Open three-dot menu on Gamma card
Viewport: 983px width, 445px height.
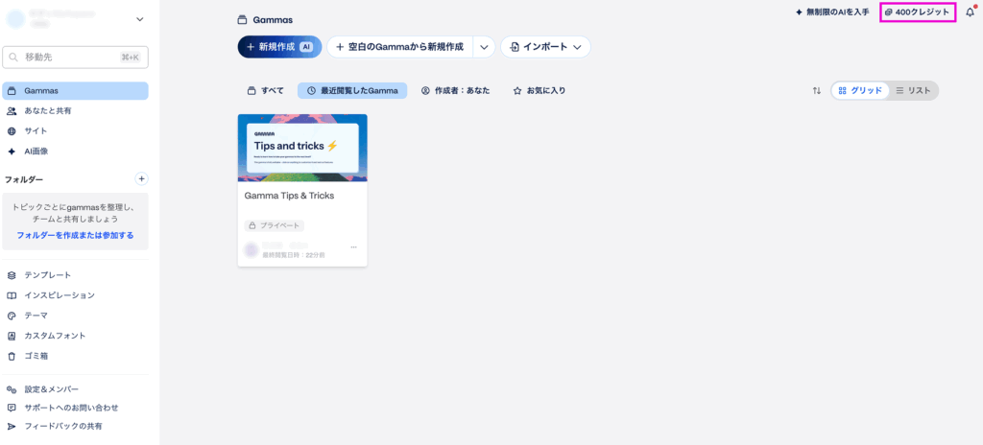(x=353, y=247)
